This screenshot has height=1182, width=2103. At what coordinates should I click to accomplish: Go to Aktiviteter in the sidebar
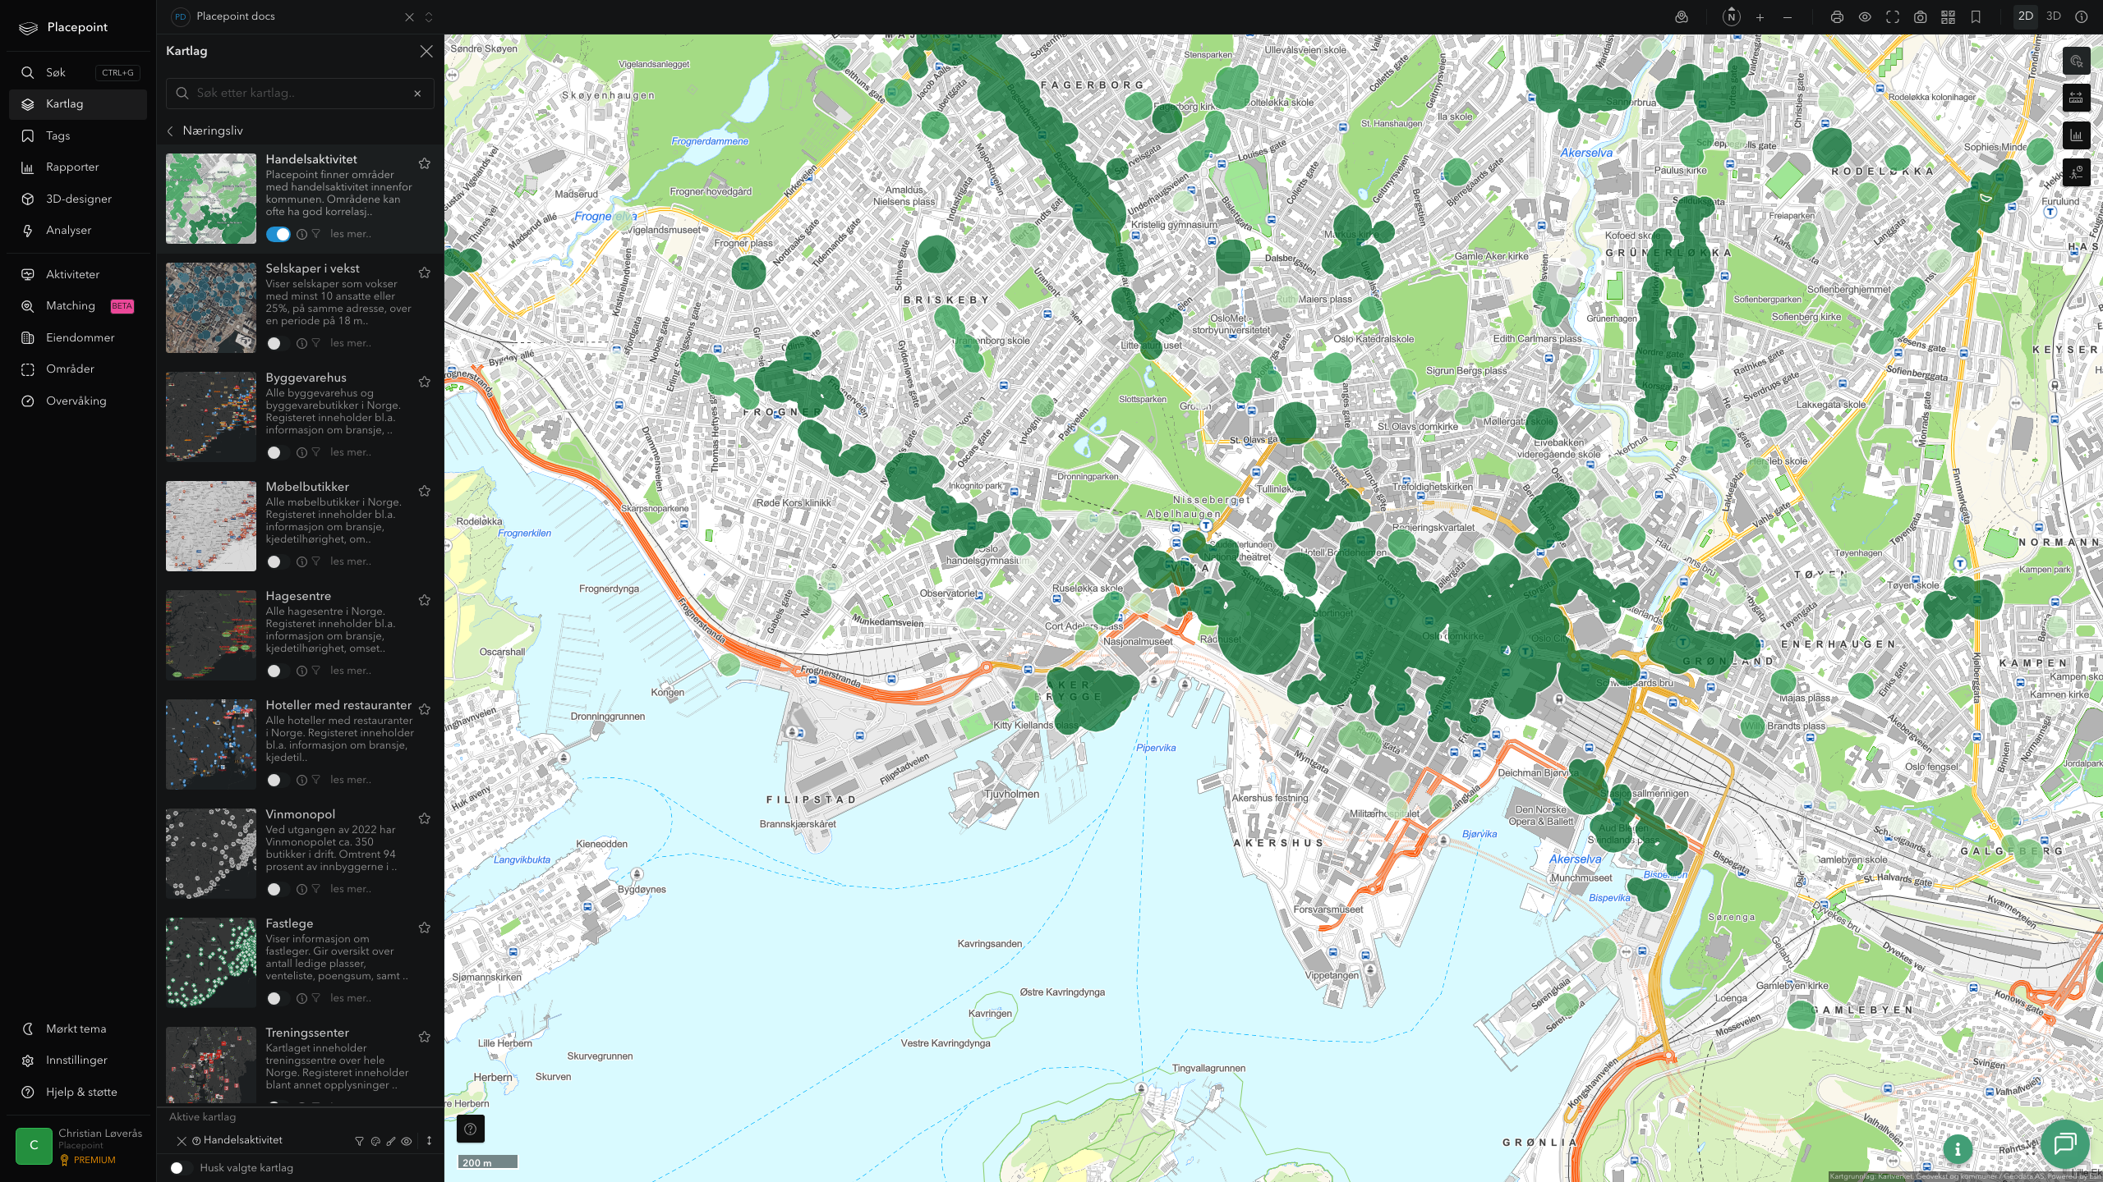(78, 275)
